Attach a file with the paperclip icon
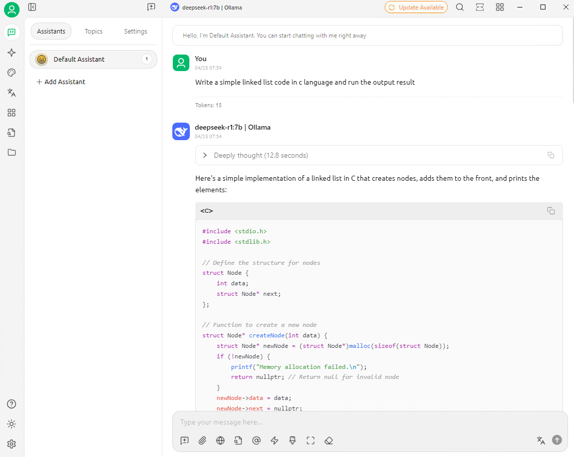Image resolution: width=574 pixels, height=457 pixels. (x=202, y=440)
